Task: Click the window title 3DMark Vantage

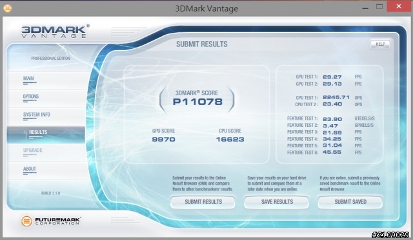Action: [x=206, y=8]
